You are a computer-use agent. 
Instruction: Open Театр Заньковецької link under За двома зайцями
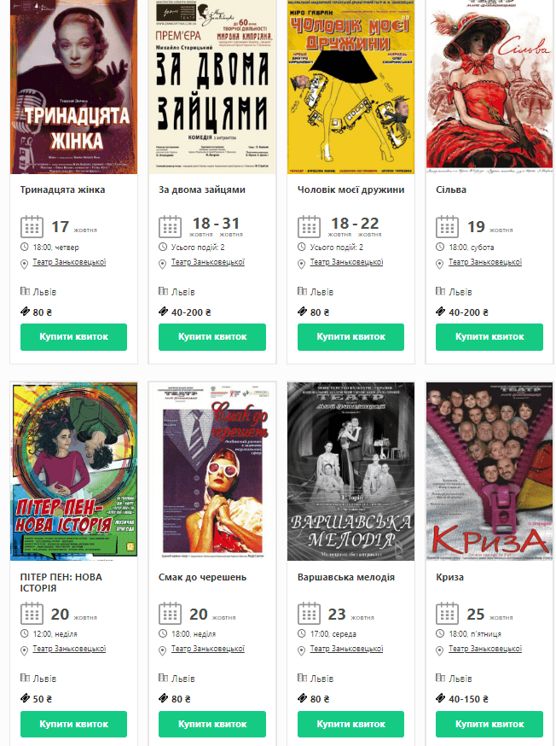(208, 262)
